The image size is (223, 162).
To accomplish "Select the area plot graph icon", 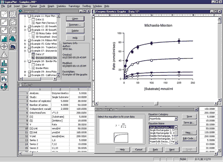I will [x=4, y=38].
